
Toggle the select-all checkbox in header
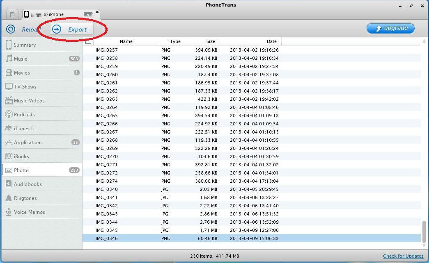click(88, 41)
